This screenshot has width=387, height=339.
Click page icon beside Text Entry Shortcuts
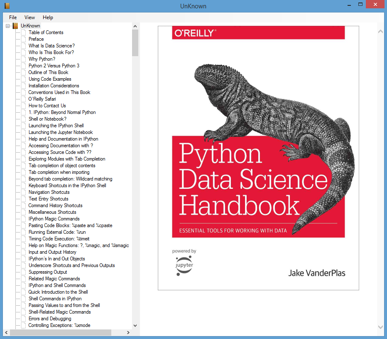pos(23,199)
